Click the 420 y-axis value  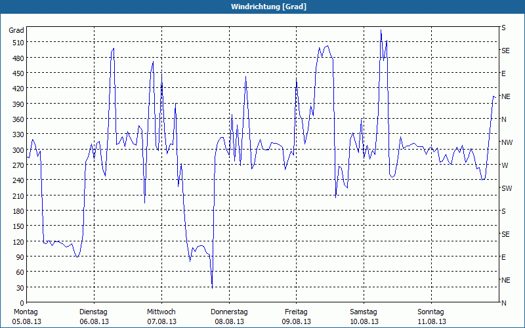tap(18, 89)
